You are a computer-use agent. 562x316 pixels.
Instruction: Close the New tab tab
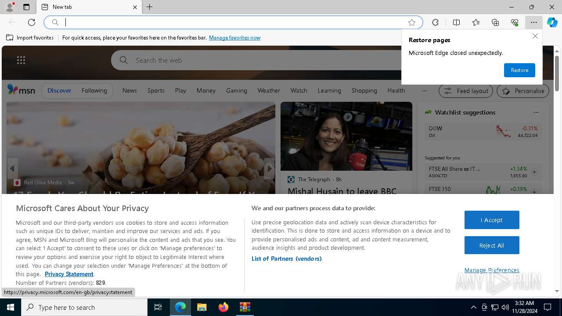tap(135, 7)
